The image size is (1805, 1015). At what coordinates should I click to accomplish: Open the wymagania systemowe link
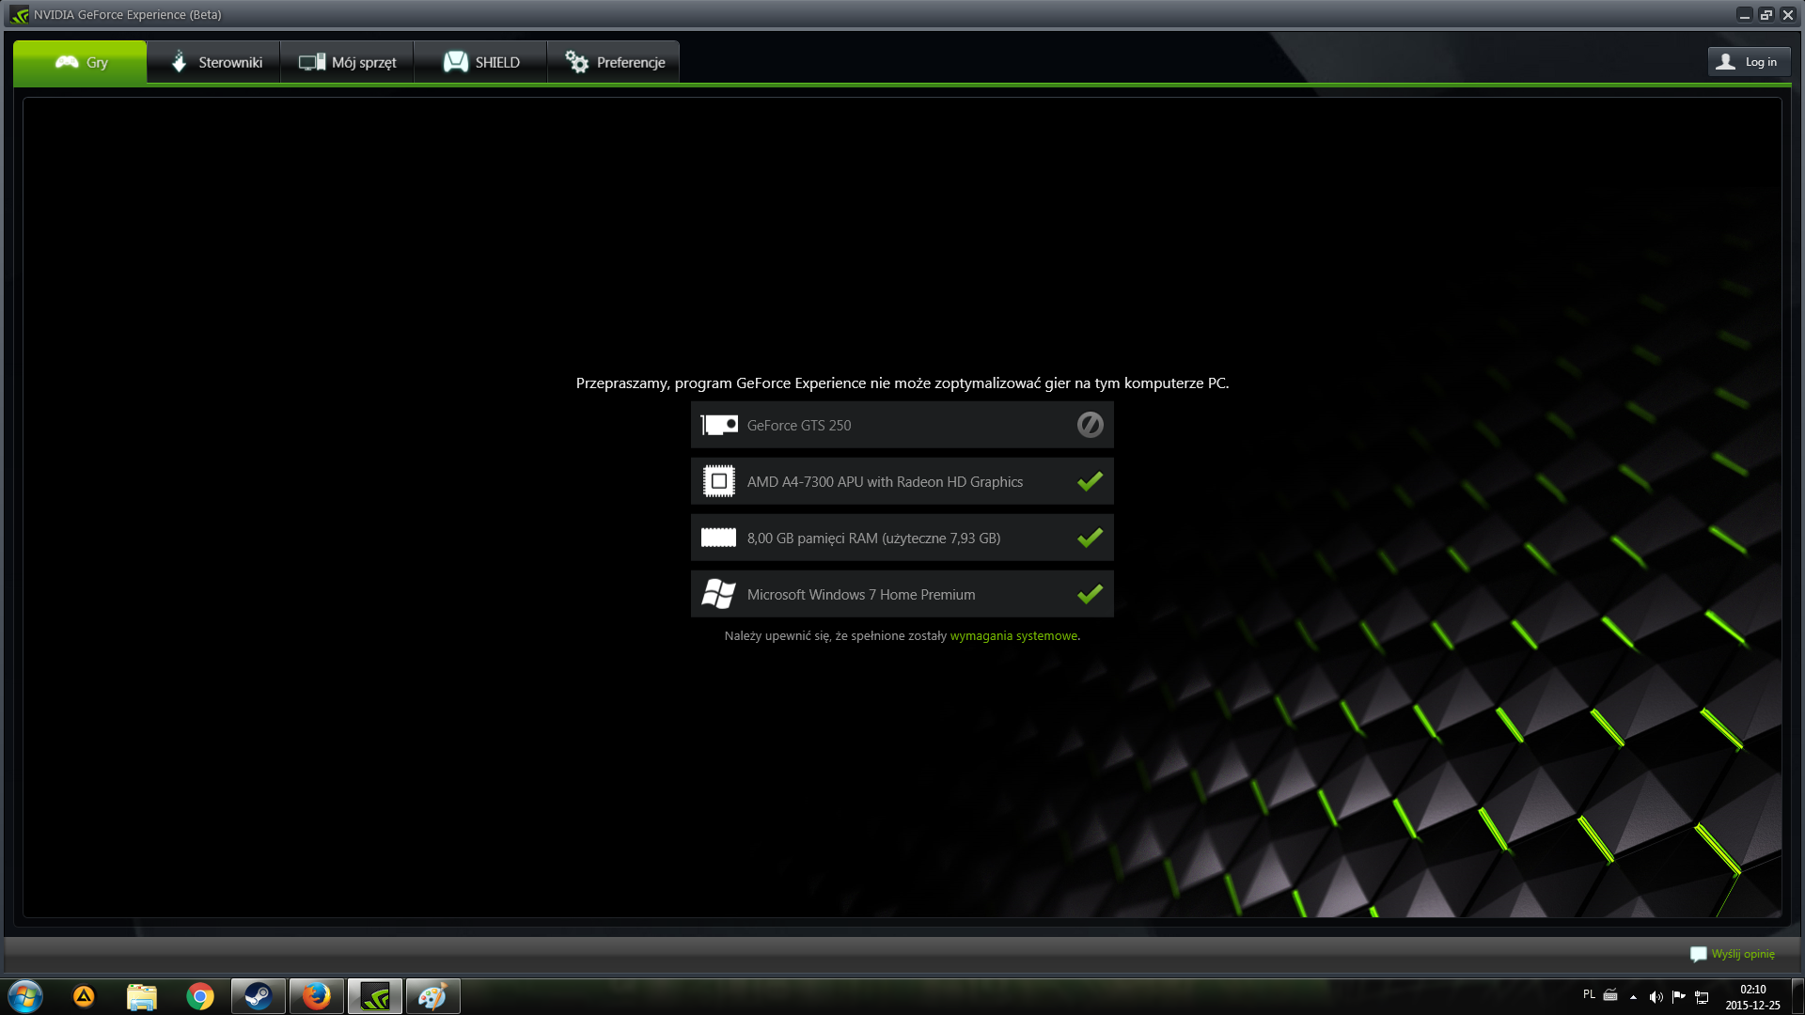(1012, 636)
